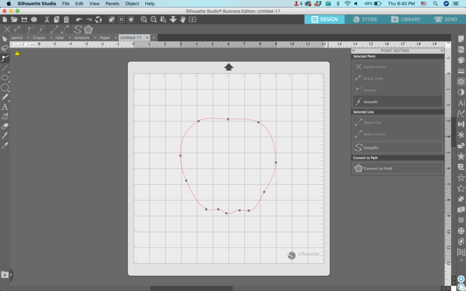Activate the Pan hand tool
The width and height of the screenshot is (466, 291).
coord(183,20)
